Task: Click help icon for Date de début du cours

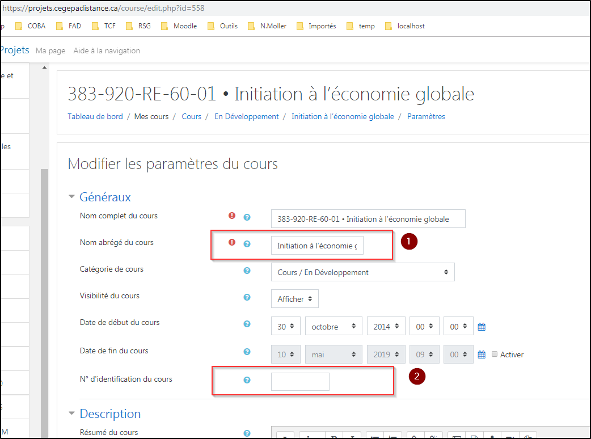Action: click(x=247, y=324)
